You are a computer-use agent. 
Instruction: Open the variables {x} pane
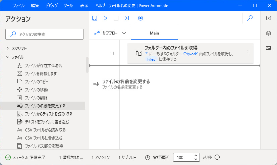pos(269,18)
